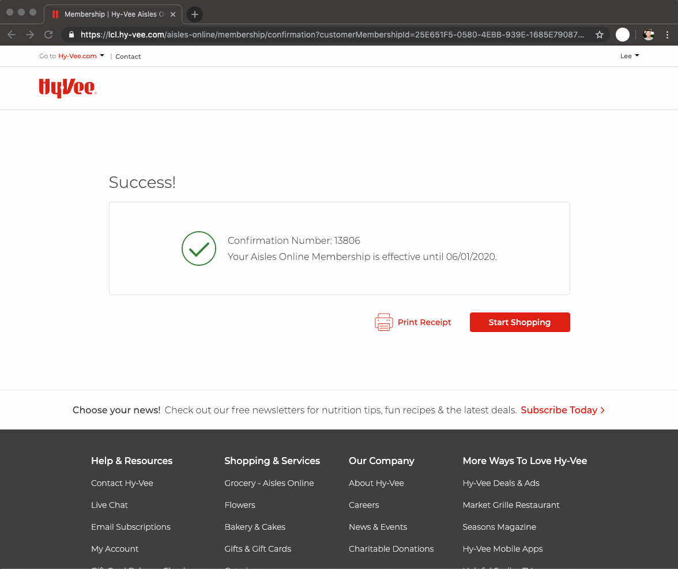
Task: Click the address bar URL field
Action: [332, 35]
